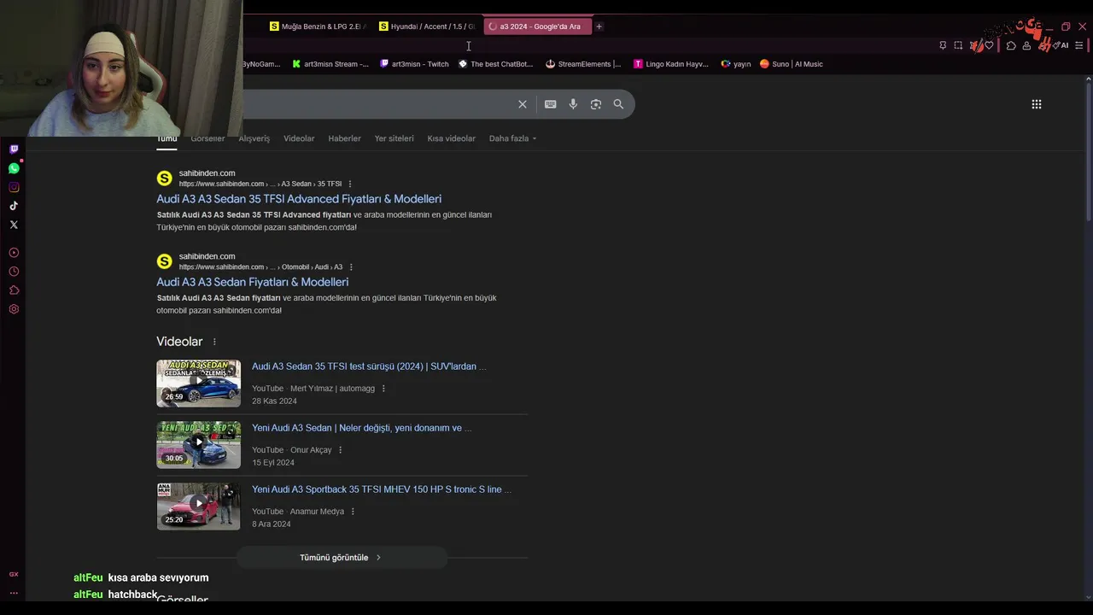Open art3misn Stream bookmark
This screenshot has width=1093, height=615.
tap(330, 64)
